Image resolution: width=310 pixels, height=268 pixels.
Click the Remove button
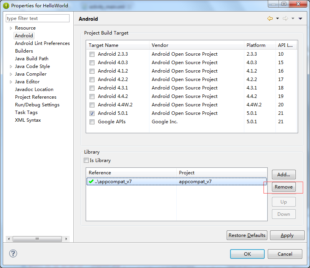tap(283, 187)
